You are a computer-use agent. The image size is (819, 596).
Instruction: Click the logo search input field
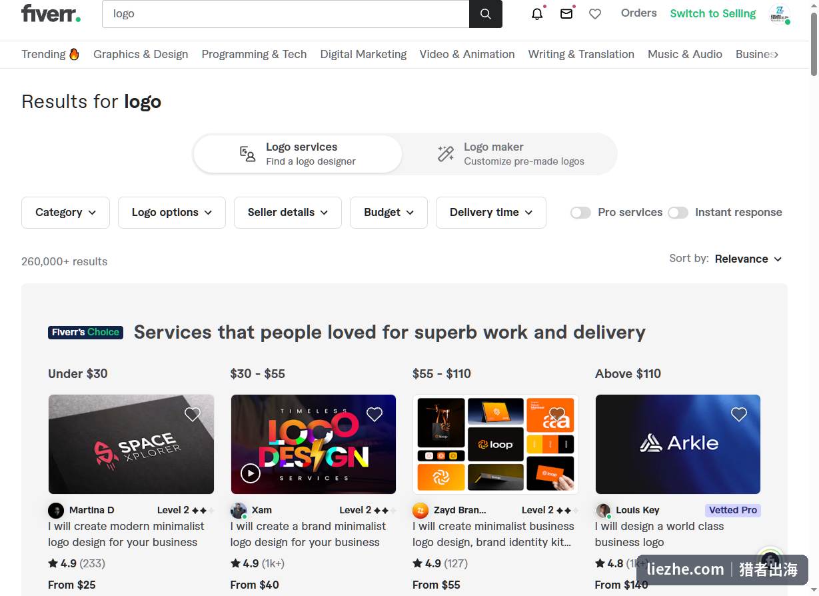pyautogui.click(x=286, y=14)
